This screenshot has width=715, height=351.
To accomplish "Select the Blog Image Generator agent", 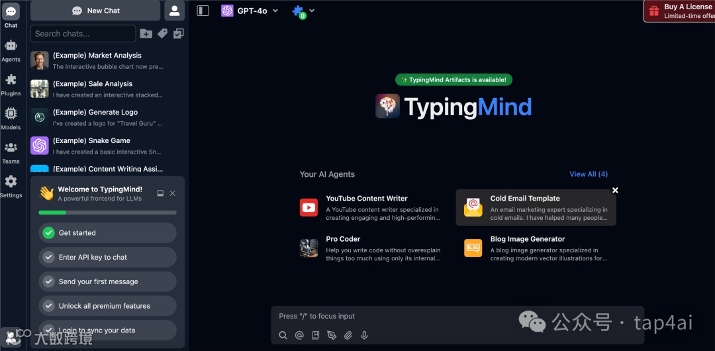I will 536,248.
